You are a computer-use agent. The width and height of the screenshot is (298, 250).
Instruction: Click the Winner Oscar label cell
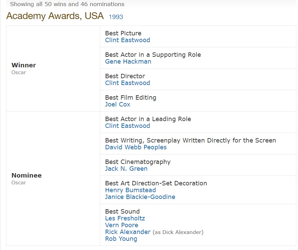(x=53, y=68)
